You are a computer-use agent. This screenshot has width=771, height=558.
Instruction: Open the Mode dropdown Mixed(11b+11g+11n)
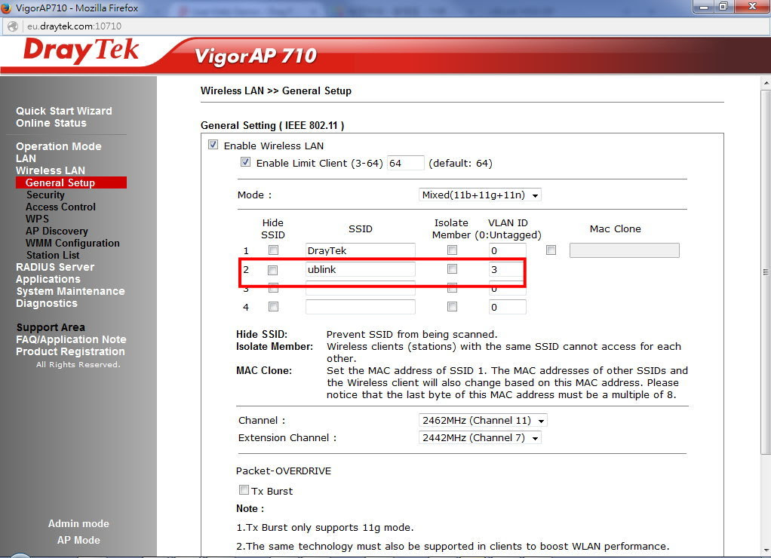480,195
